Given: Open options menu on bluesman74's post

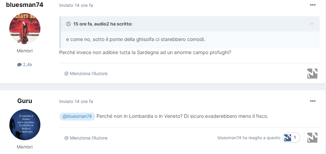Looking at the screenshot, I should coord(313,5).
